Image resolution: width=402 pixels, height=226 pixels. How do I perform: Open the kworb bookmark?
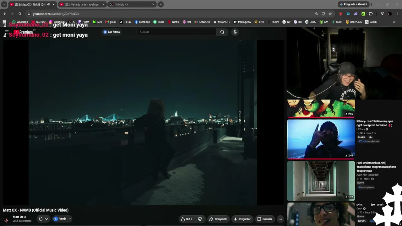371,22
